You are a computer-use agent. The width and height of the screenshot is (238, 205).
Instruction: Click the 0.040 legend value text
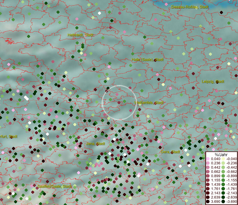pos(215,159)
